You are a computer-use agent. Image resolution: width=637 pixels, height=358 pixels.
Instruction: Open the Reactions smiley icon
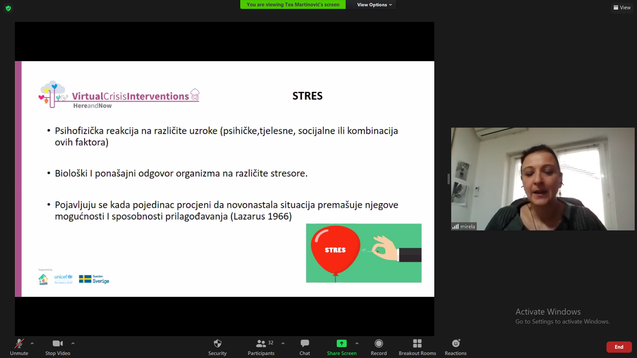point(456,343)
